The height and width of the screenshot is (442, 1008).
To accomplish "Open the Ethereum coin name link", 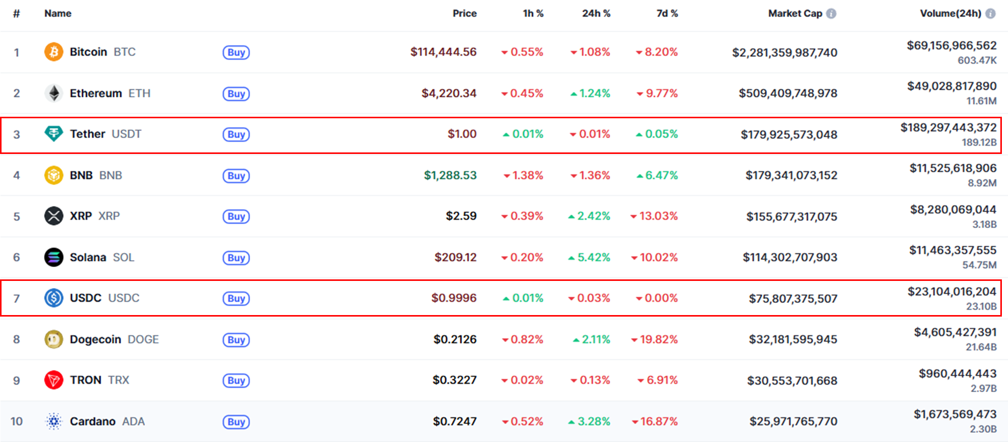I will click(x=96, y=93).
